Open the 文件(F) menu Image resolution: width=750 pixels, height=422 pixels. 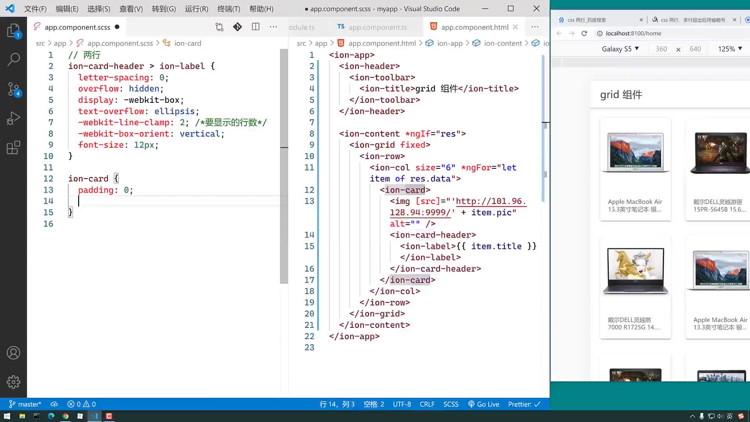[x=35, y=9]
